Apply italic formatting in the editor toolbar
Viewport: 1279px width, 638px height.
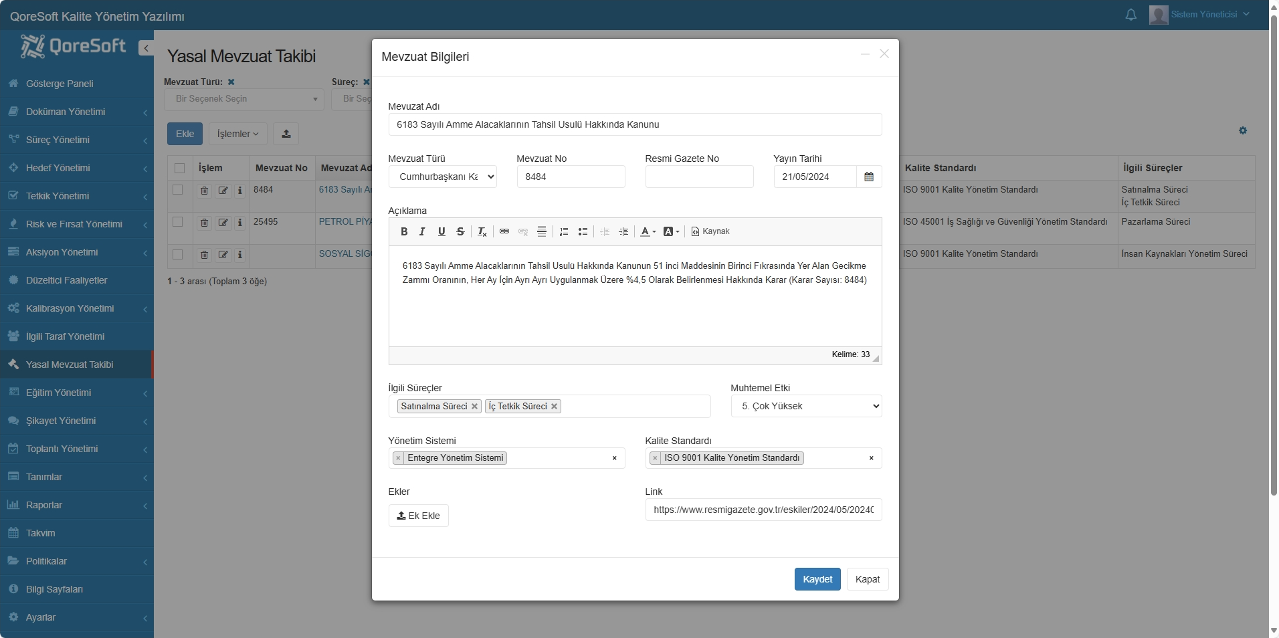tap(422, 231)
